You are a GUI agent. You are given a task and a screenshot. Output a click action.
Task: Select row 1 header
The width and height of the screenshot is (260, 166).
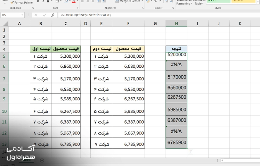(4, 30)
